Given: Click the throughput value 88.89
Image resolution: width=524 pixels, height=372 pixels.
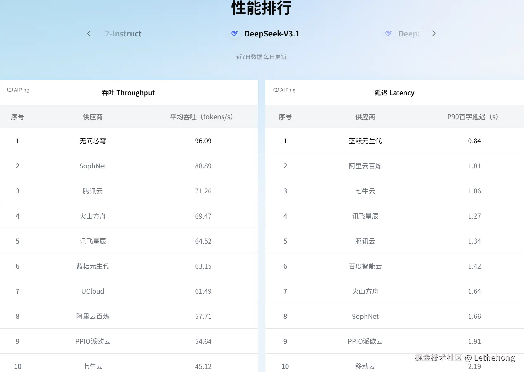Looking at the screenshot, I should (203, 166).
